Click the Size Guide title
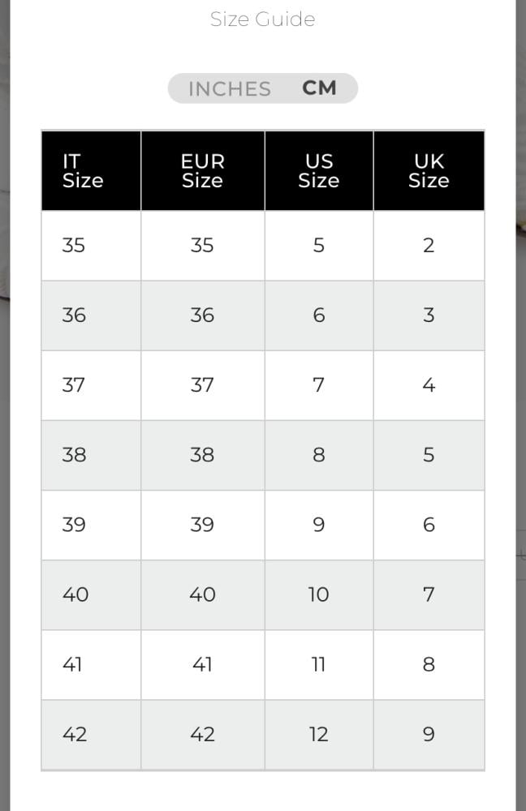This screenshot has height=811, width=526. 262,19
